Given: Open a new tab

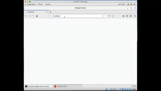Looking at the screenshot, I should (51, 12).
